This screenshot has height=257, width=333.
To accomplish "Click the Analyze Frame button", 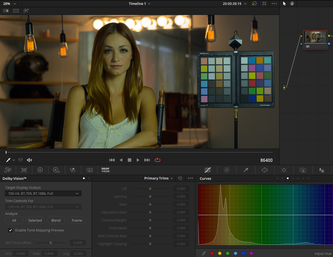I will click(x=77, y=220).
